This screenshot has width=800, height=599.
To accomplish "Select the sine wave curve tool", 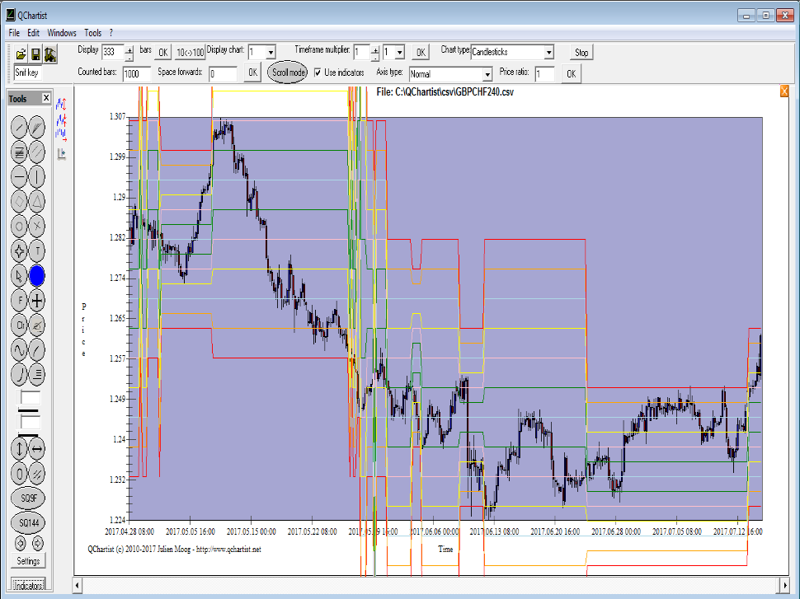I will pos(19,349).
